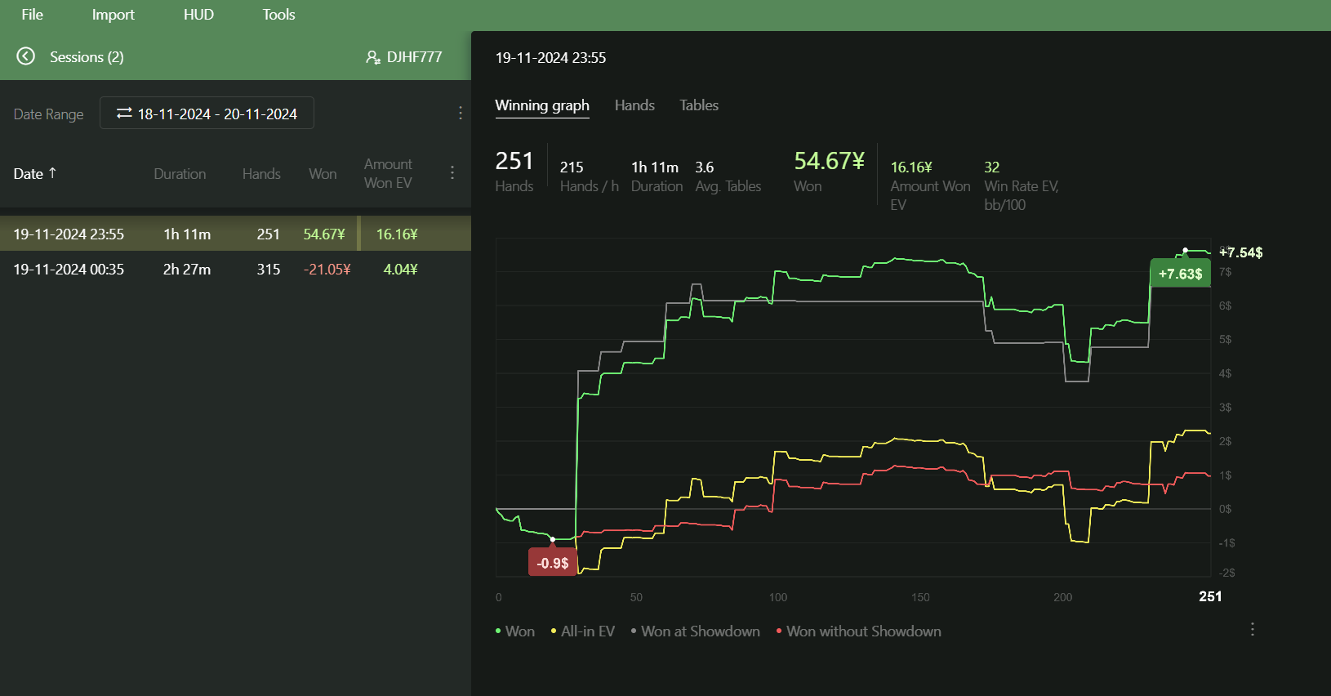Switch to the Hands tab
1331x696 pixels.
tap(634, 105)
